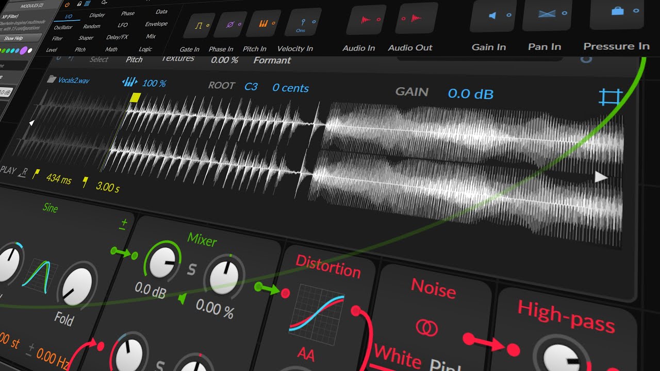Click the green plus-minus polarity icon
The width and height of the screenshot is (660, 371).
(124, 224)
